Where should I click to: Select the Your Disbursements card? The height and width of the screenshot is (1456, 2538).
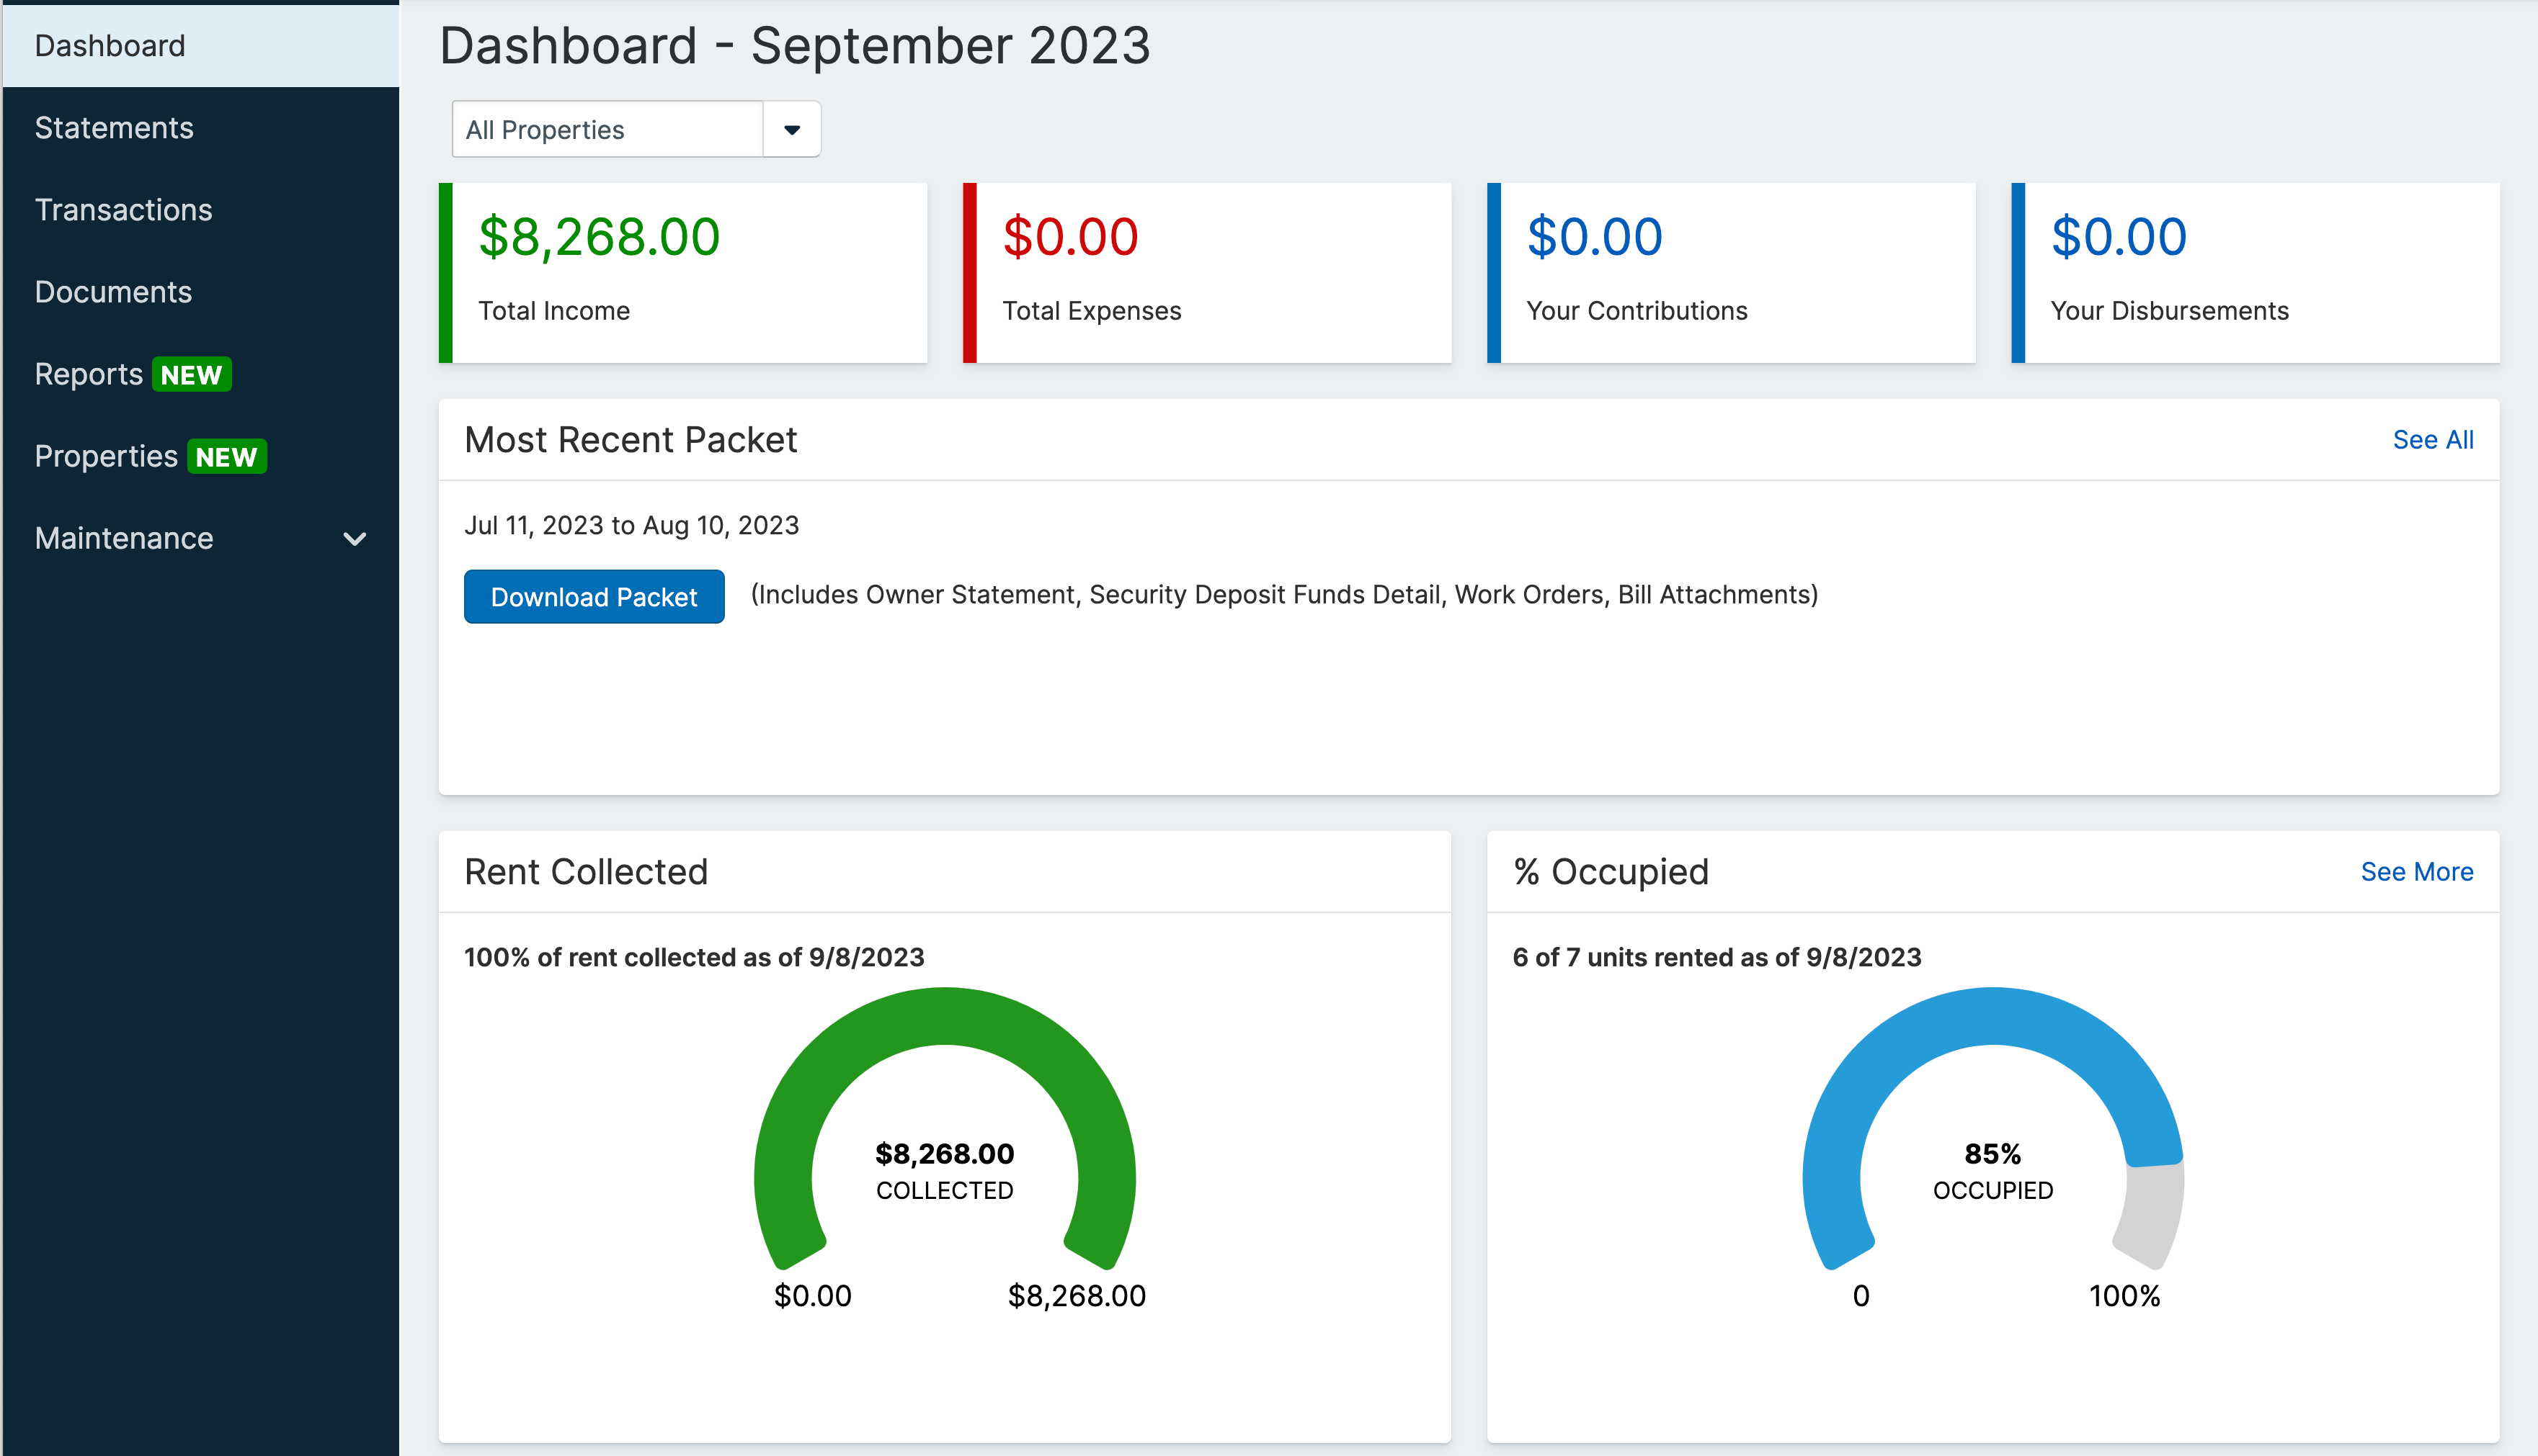point(2256,272)
